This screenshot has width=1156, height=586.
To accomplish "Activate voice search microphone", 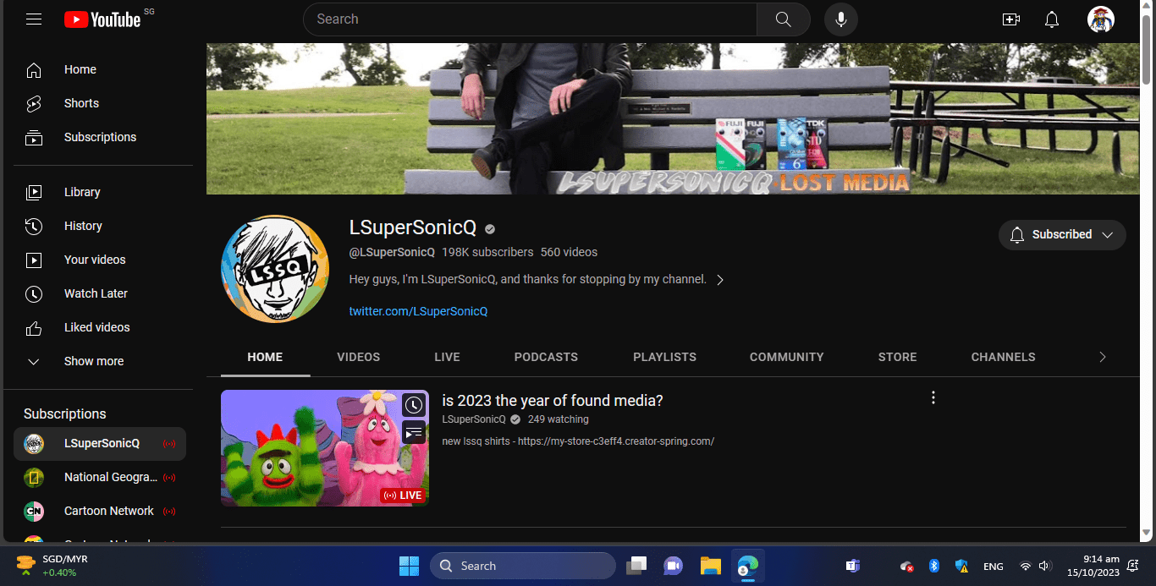I will (x=840, y=19).
